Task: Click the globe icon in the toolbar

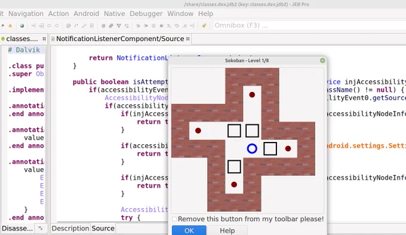Action: point(22,26)
